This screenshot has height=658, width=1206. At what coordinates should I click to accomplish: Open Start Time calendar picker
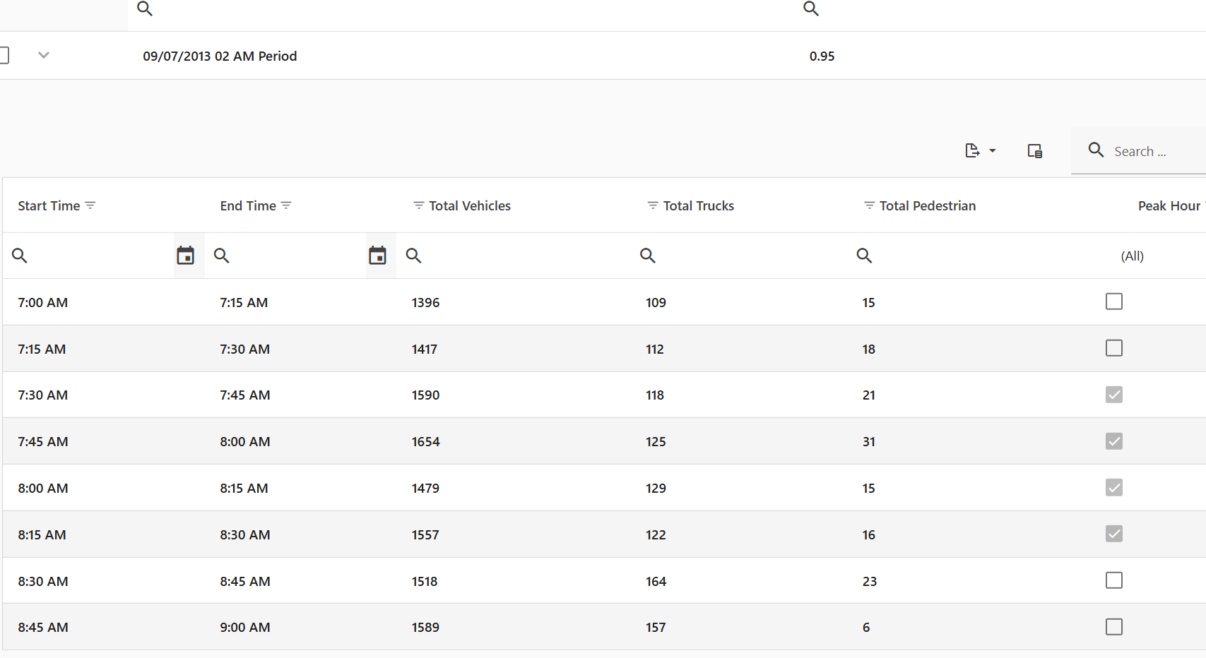[x=186, y=256]
